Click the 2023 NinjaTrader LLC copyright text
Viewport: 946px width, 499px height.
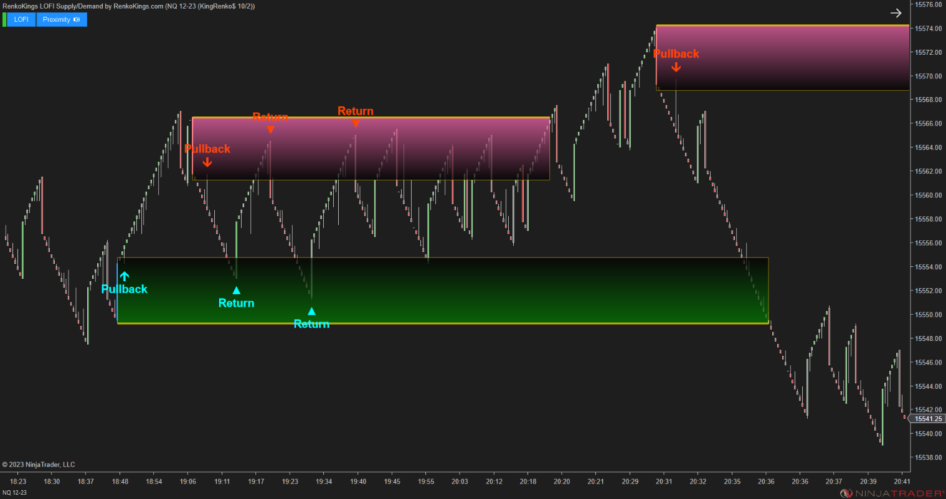tap(39, 464)
